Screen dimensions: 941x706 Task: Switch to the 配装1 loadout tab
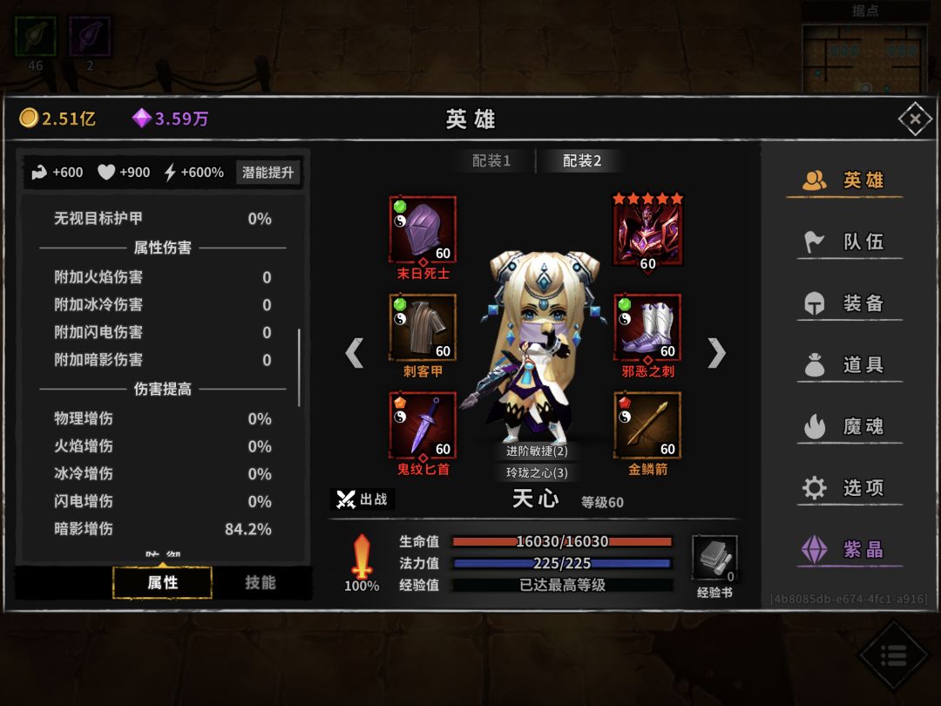tap(491, 161)
